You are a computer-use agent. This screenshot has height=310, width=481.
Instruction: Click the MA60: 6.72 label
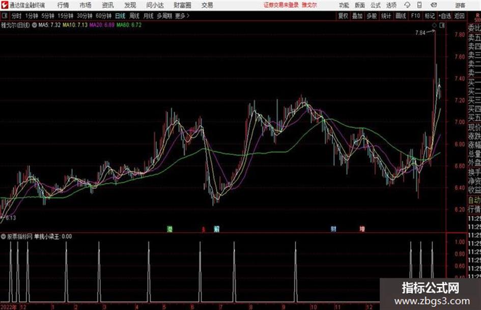[x=129, y=25]
